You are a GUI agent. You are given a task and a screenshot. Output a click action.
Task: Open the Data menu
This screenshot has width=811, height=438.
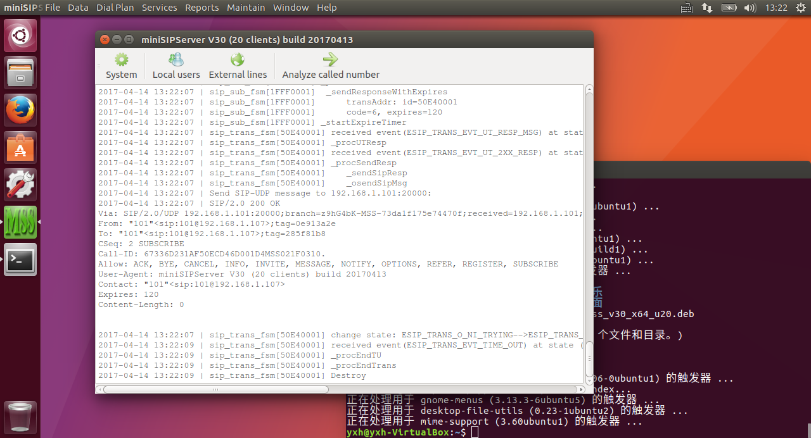(78, 8)
